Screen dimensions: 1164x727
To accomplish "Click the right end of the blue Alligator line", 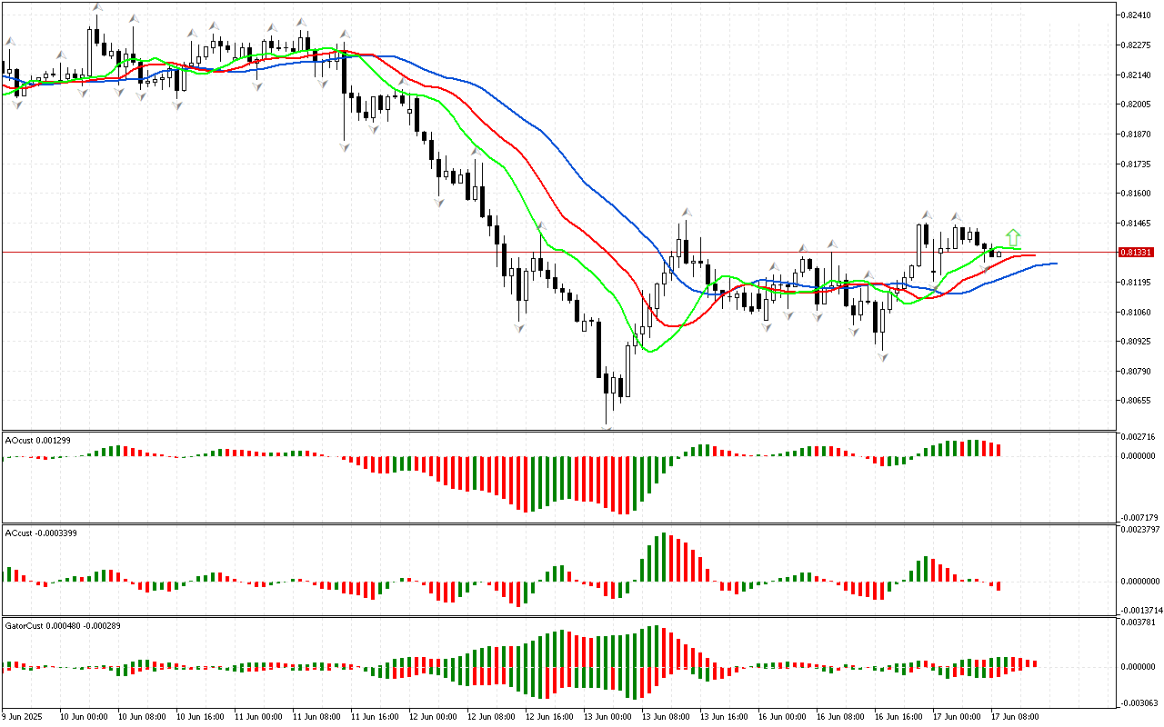I will [x=1055, y=264].
